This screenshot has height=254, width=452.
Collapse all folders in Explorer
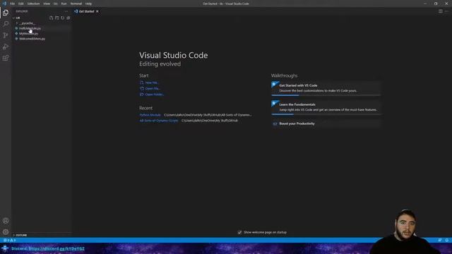click(69, 18)
